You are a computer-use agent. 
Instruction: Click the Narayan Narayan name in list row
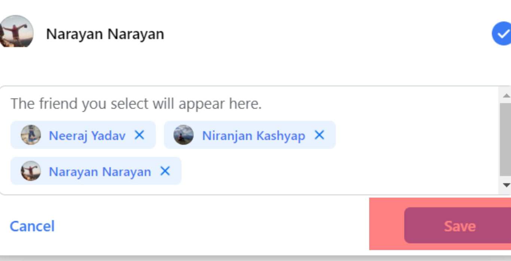click(x=105, y=34)
